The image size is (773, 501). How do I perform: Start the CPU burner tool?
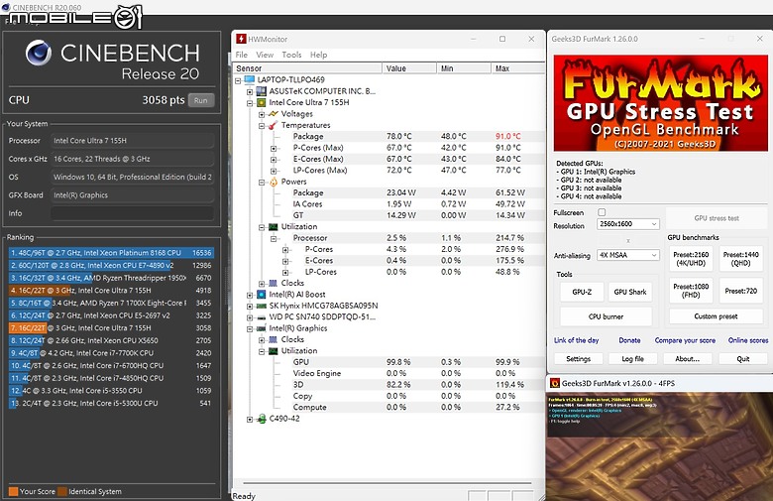point(606,316)
